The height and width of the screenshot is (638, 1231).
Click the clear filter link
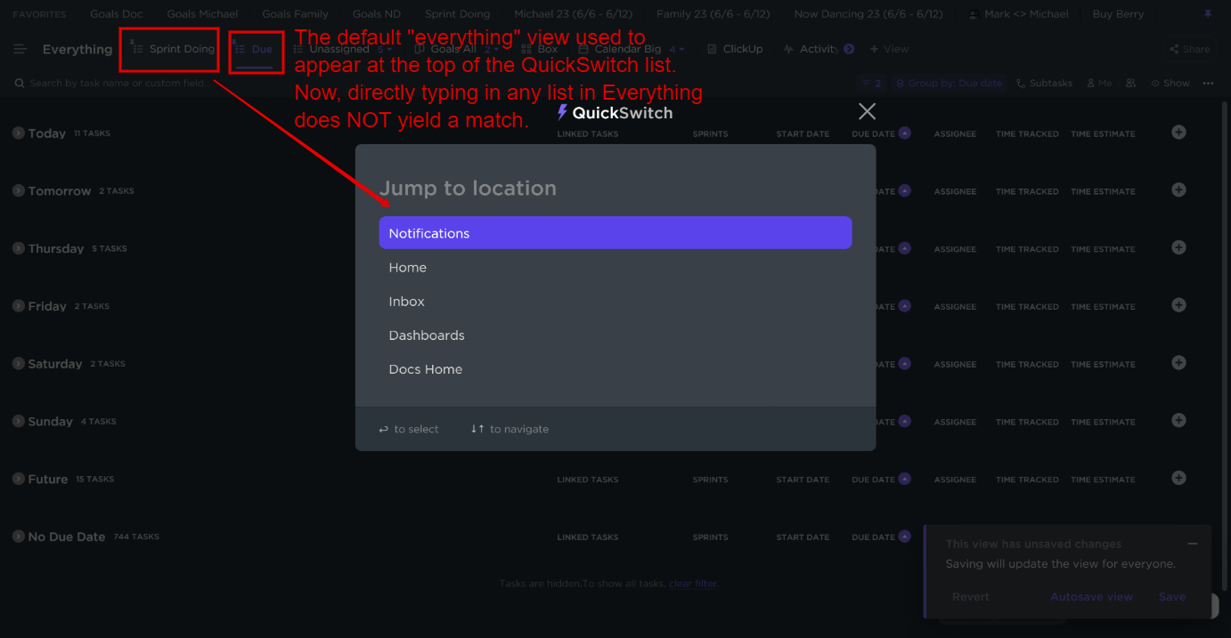[x=693, y=584]
